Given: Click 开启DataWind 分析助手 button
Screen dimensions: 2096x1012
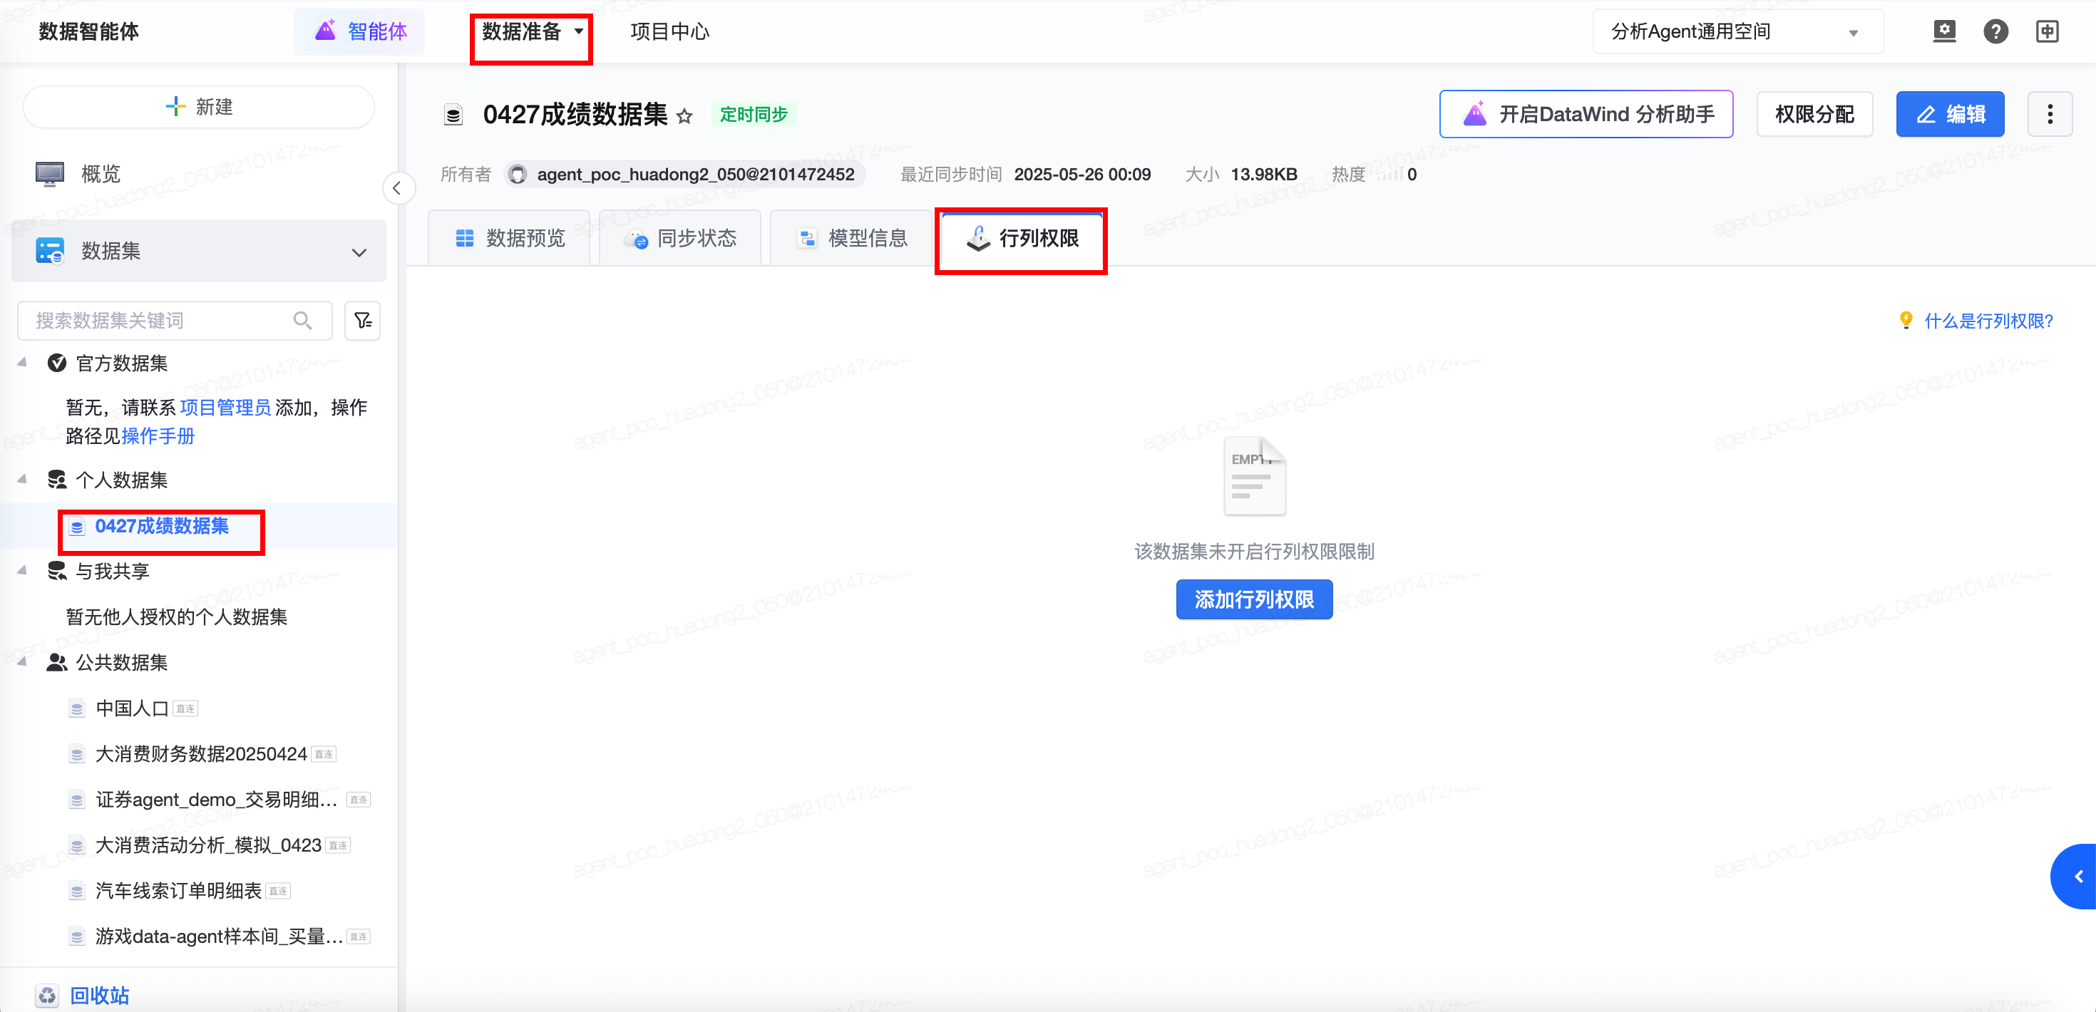Looking at the screenshot, I should pyautogui.click(x=1586, y=114).
